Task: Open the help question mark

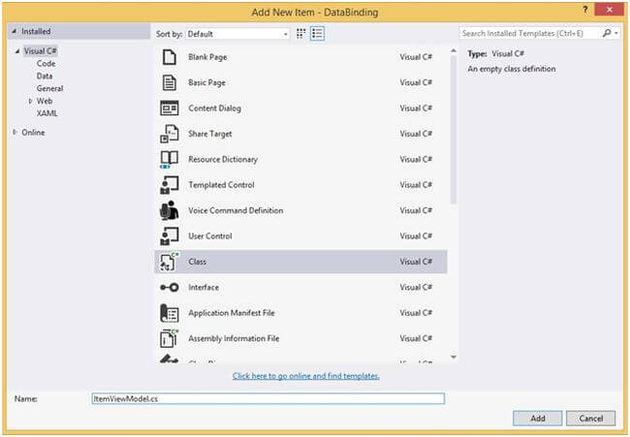Action: coord(585,10)
